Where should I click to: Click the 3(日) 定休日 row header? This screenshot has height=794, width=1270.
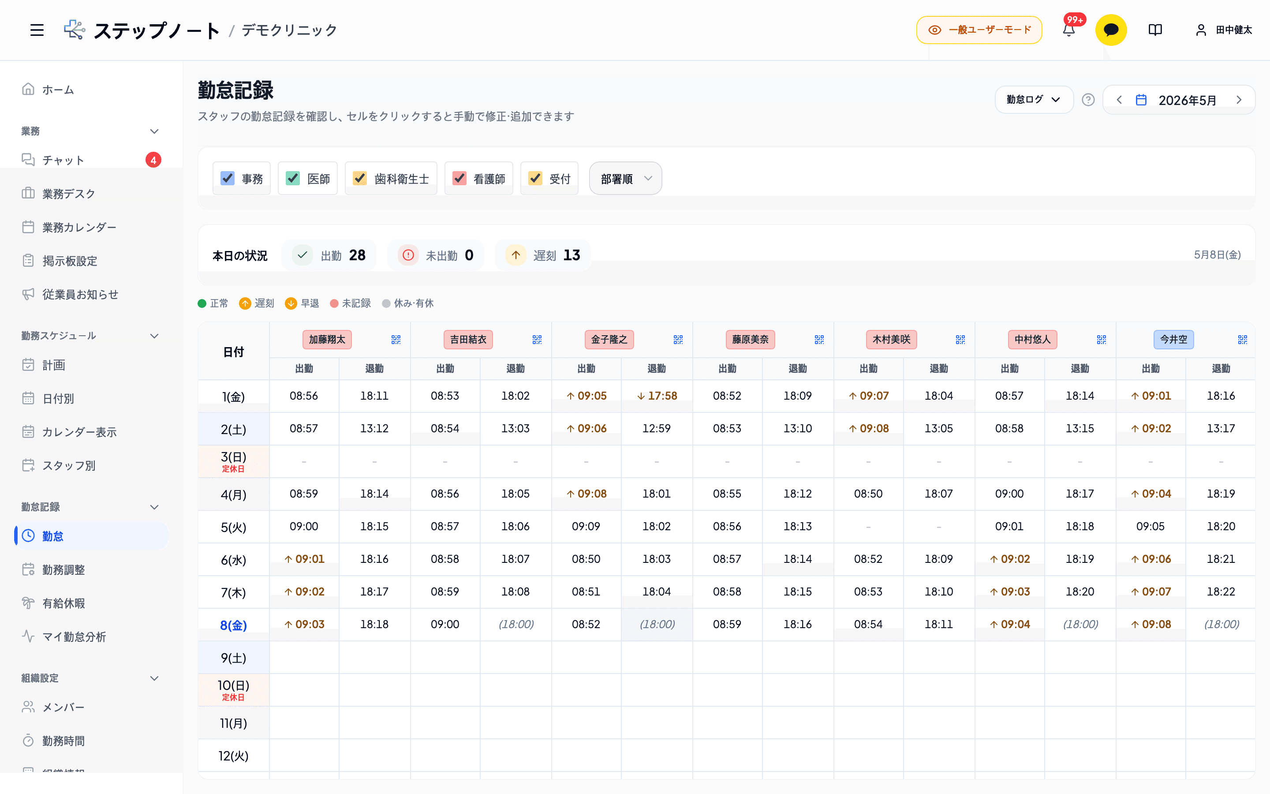234,461
